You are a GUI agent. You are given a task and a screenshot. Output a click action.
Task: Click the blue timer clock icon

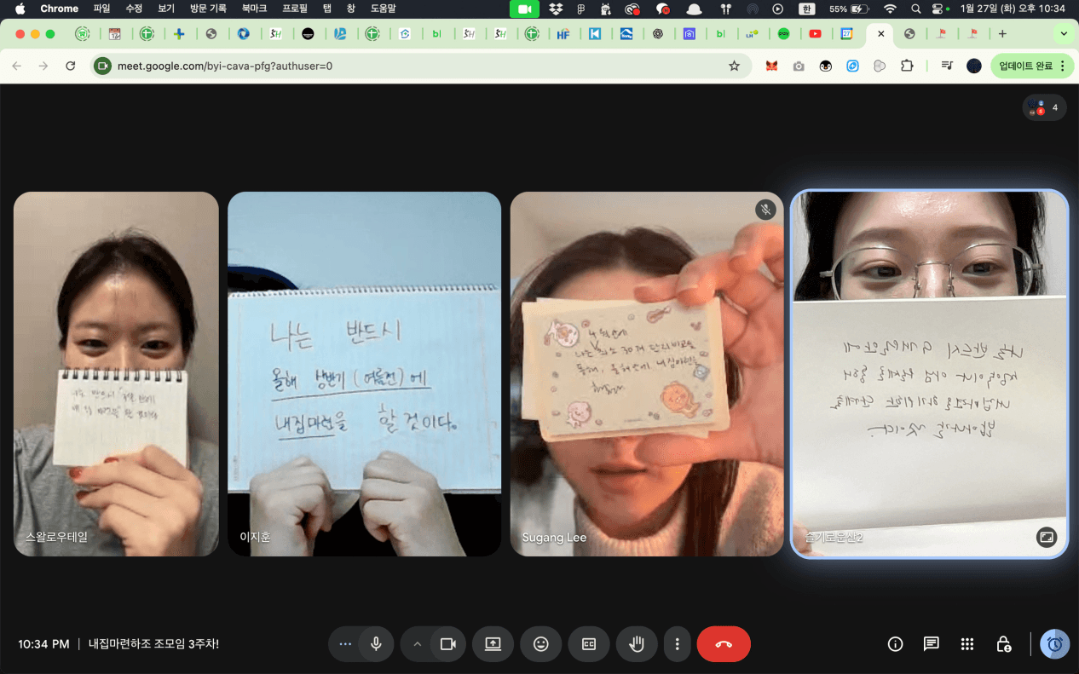coord(1054,644)
